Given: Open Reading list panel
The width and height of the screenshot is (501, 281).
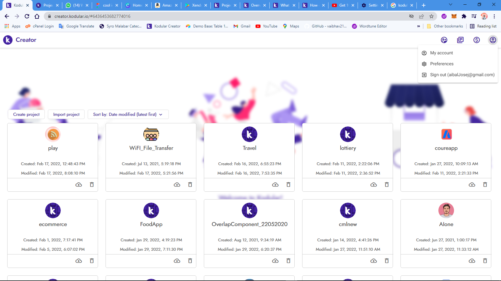Looking at the screenshot, I should click(x=483, y=26).
